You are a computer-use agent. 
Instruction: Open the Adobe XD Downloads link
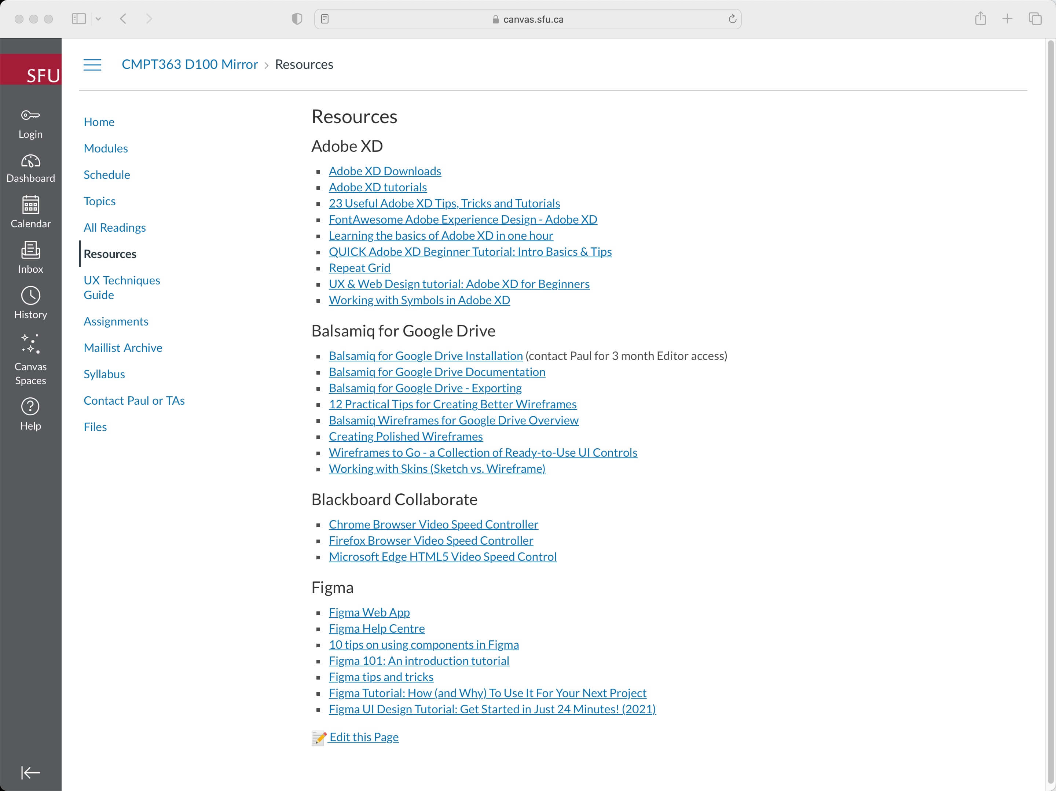coord(385,171)
